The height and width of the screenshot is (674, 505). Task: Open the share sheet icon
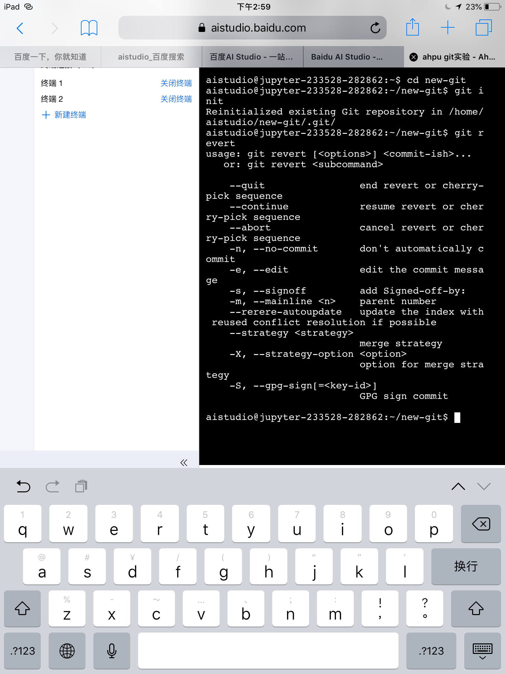412,27
